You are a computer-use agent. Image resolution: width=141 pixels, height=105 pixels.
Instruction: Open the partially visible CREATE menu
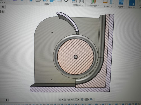(x=2, y=2)
